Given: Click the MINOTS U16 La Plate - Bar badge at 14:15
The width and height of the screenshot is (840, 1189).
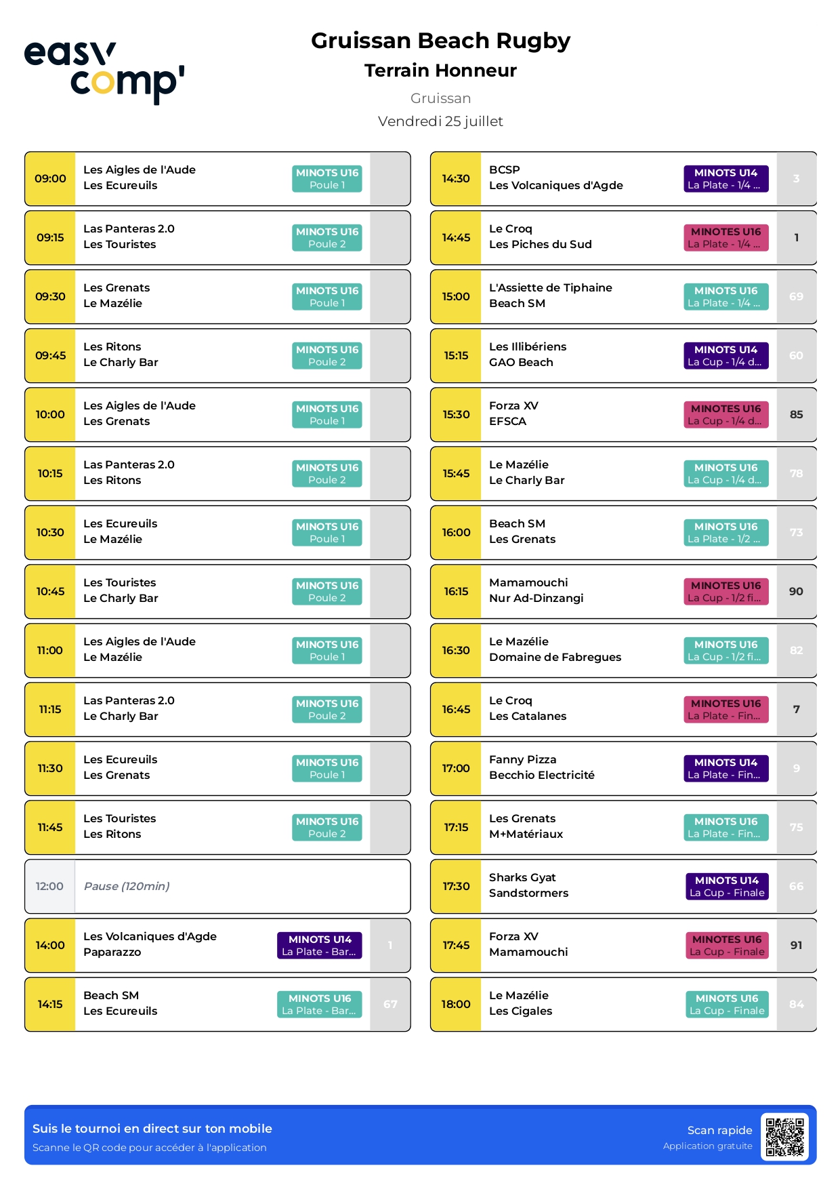Looking at the screenshot, I should pyautogui.click(x=319, y=1005).
